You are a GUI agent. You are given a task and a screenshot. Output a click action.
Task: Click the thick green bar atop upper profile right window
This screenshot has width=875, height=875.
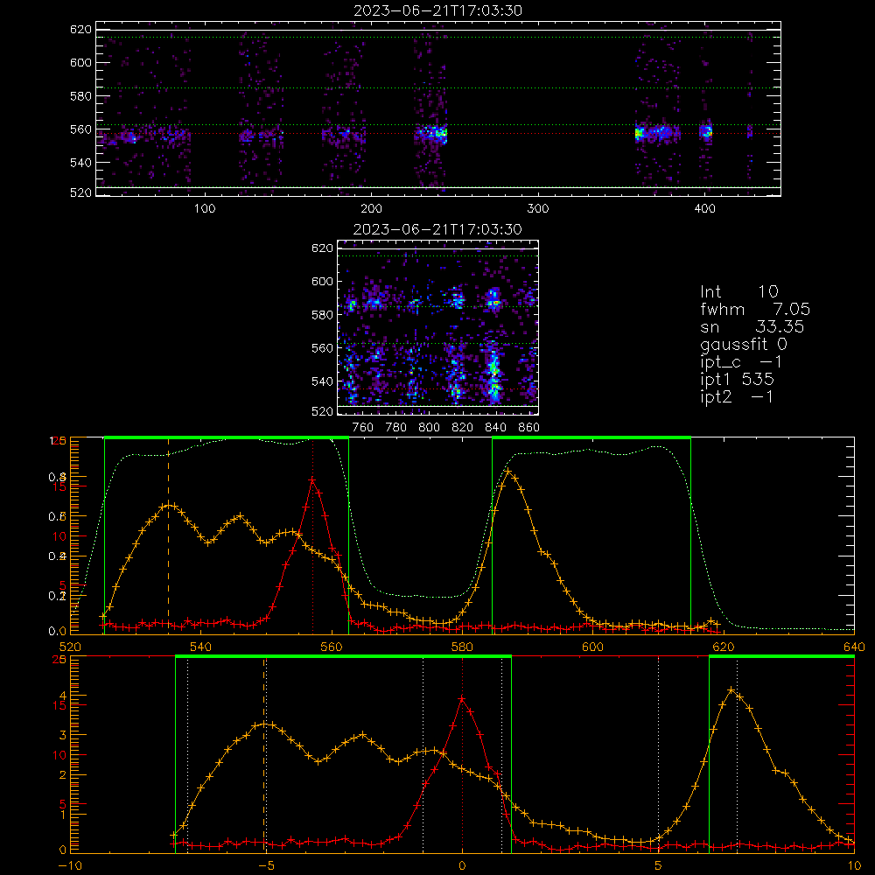[x=591, y=438]
